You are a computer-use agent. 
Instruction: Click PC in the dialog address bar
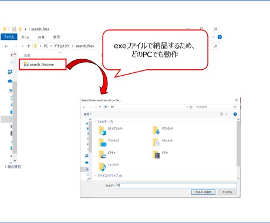pyautogui.click(x=112, y=107)
